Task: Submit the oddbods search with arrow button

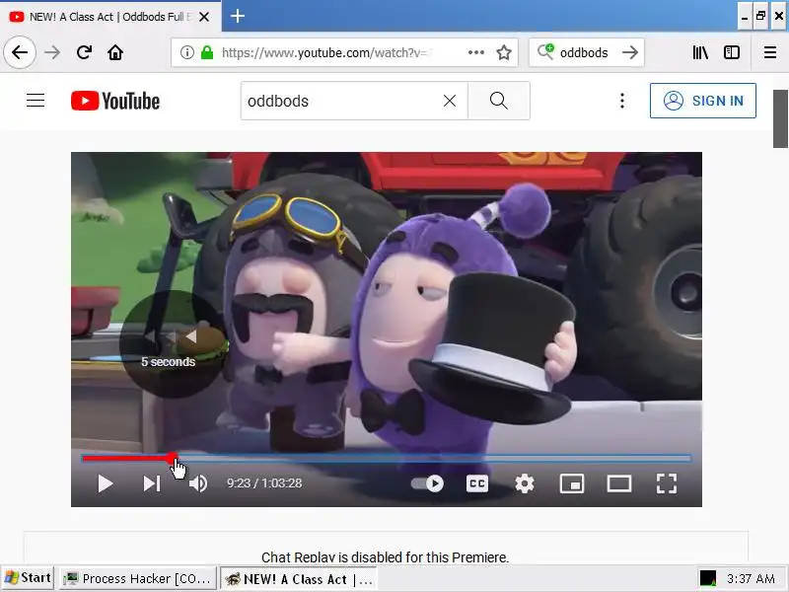Action: tap(630, 52)
